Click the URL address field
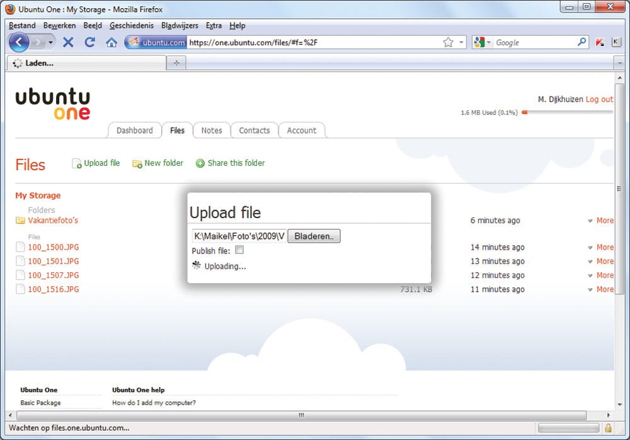Image resolution: width=630 pixels, height=440 pixels. pyautogui.click(x=313, y=42)
